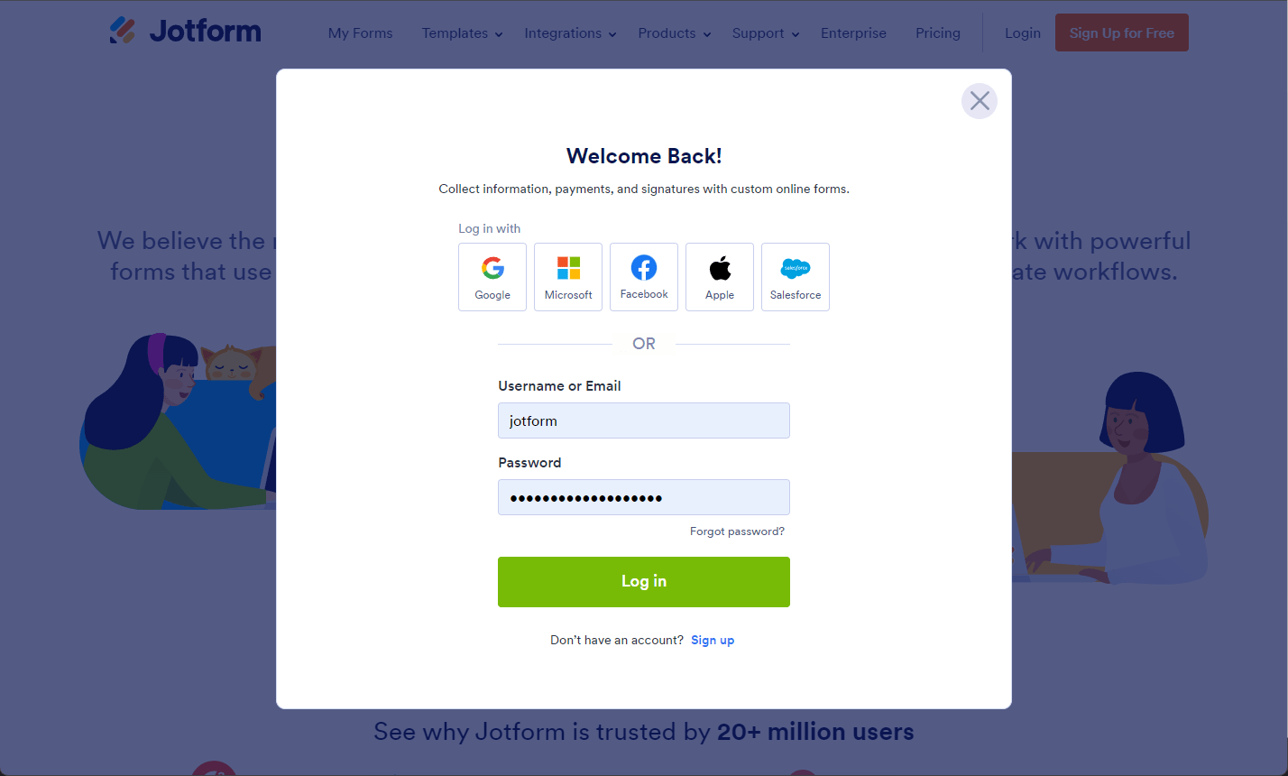Follow the Forgot password link
1288x776 pixels.
[737, 531]
